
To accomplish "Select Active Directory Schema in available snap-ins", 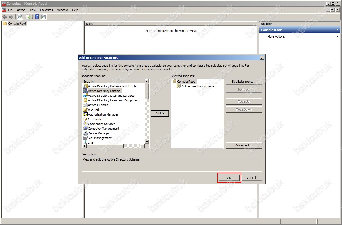I will coord(102,91).
